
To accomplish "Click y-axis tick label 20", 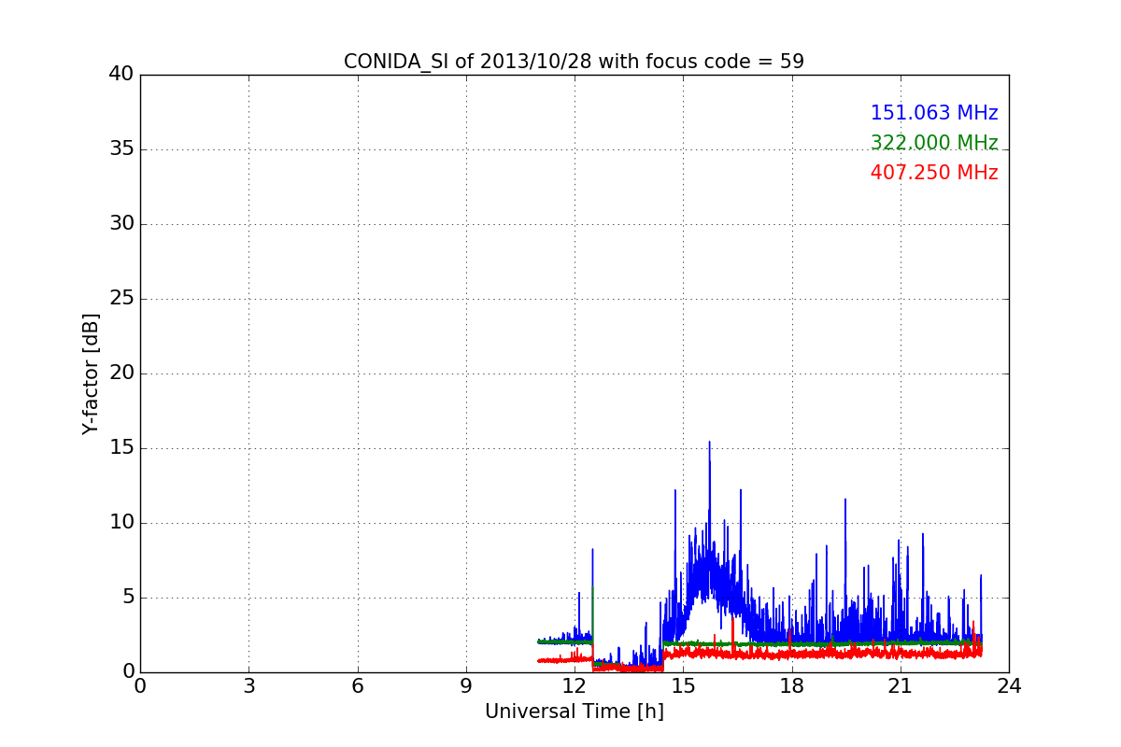I will click(x=121, y=373).
